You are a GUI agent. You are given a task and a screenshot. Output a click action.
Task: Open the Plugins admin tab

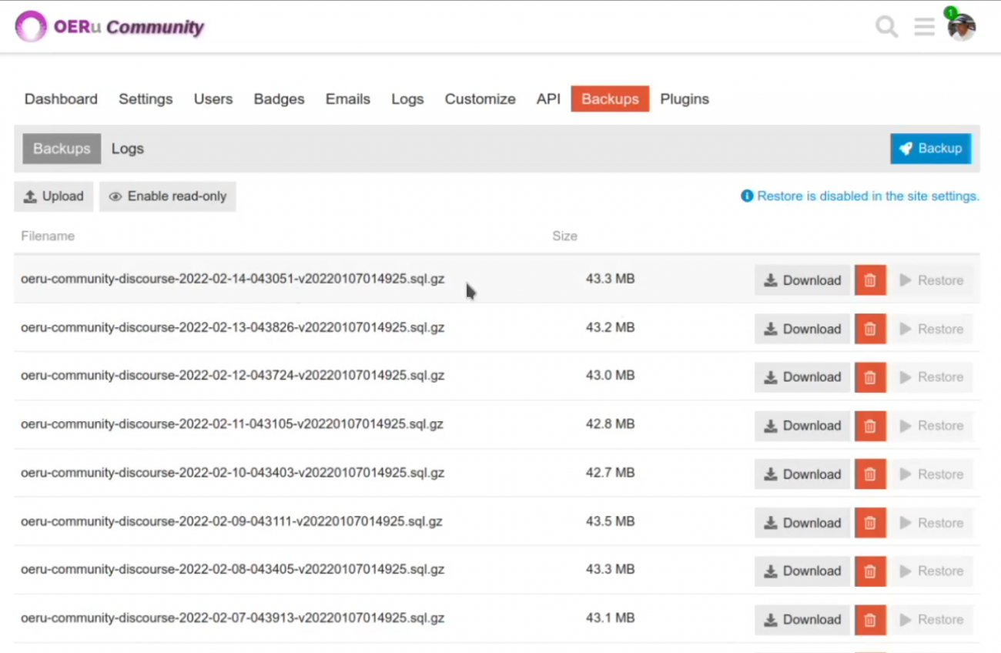click(685, 99)
